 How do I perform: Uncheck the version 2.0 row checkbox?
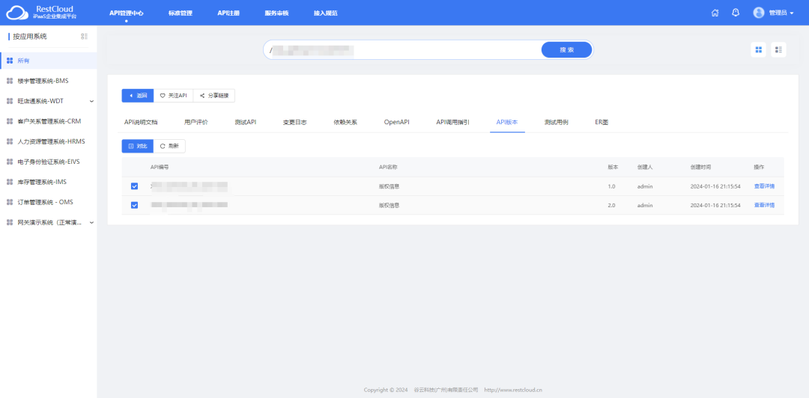(x=134, y=205)
